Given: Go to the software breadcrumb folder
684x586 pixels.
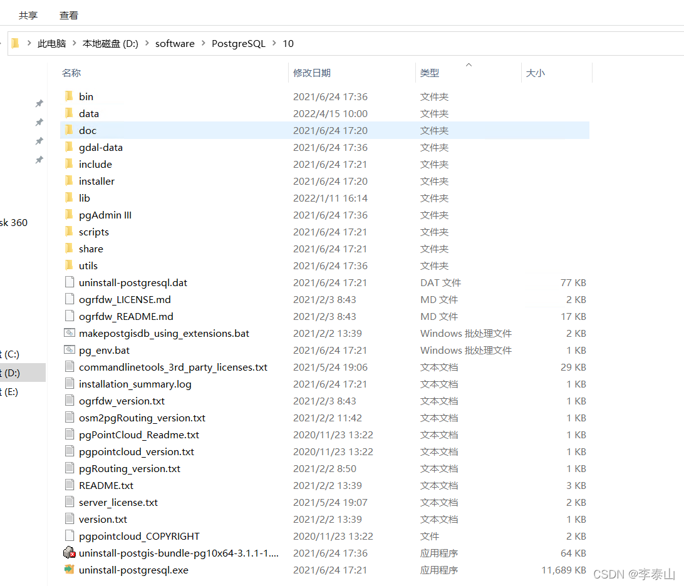Looking at the screenshot, I should pos(175,44).
